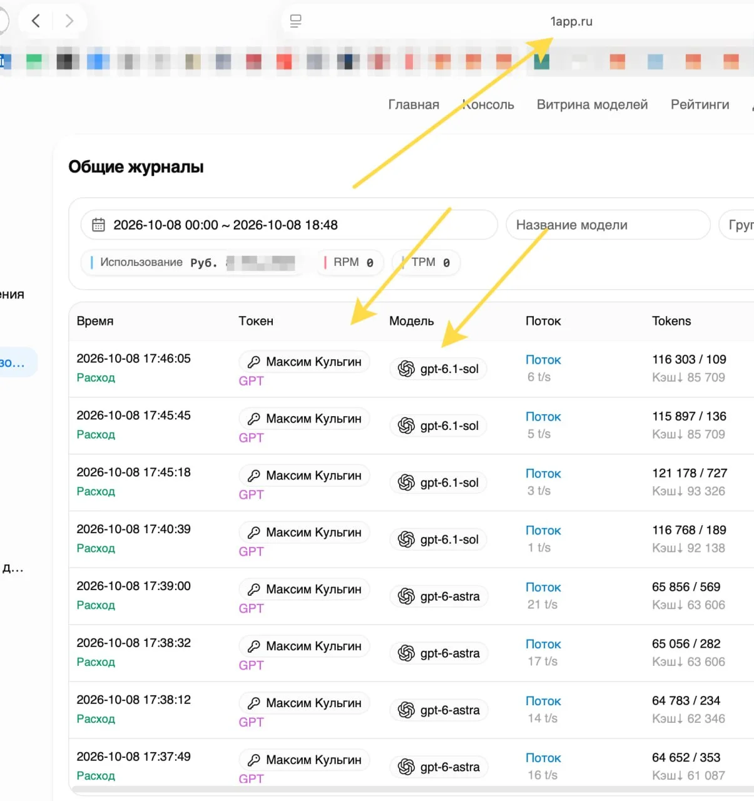Screen dimensions: 754x801
Task: Open the Консоль navigation item
Action: click(x=488, y=105)
